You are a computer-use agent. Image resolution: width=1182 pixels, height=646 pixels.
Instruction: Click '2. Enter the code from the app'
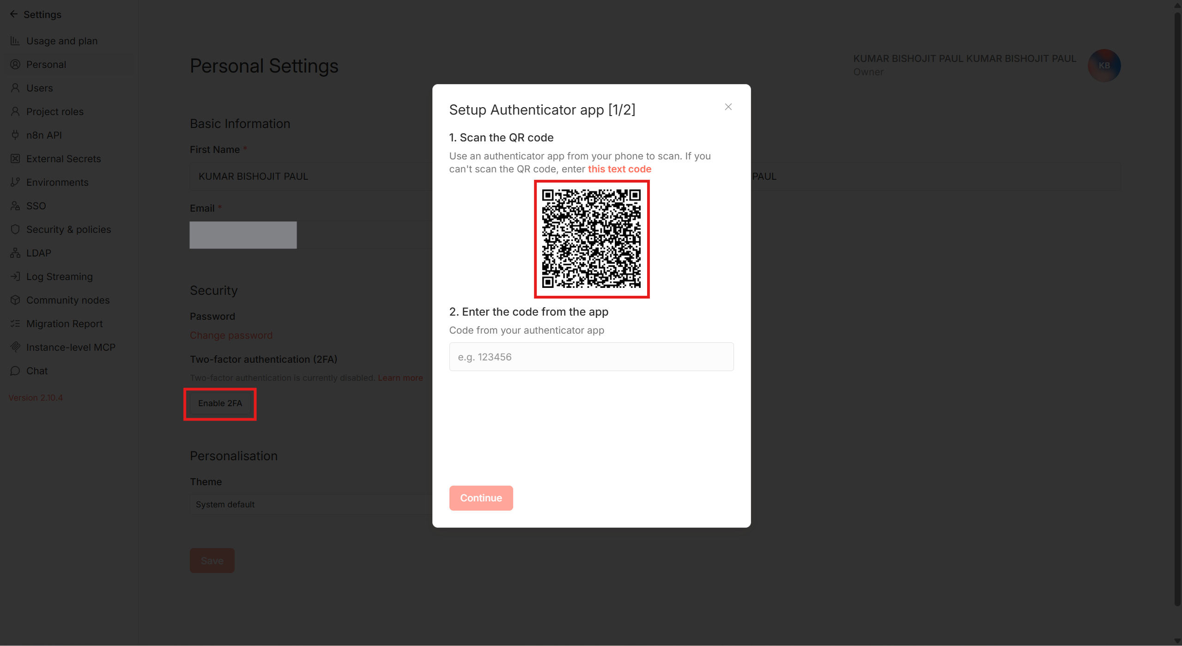tap(528, 312)
